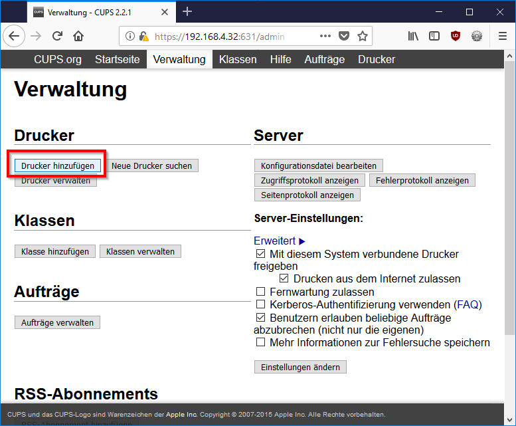The height and width of the screenshot is (426, 516).
Task: Go back with the browser back arrow
Action: click(14, 36)
